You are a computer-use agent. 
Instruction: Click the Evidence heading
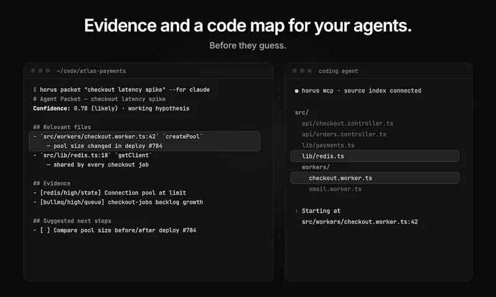click(52, 184)
